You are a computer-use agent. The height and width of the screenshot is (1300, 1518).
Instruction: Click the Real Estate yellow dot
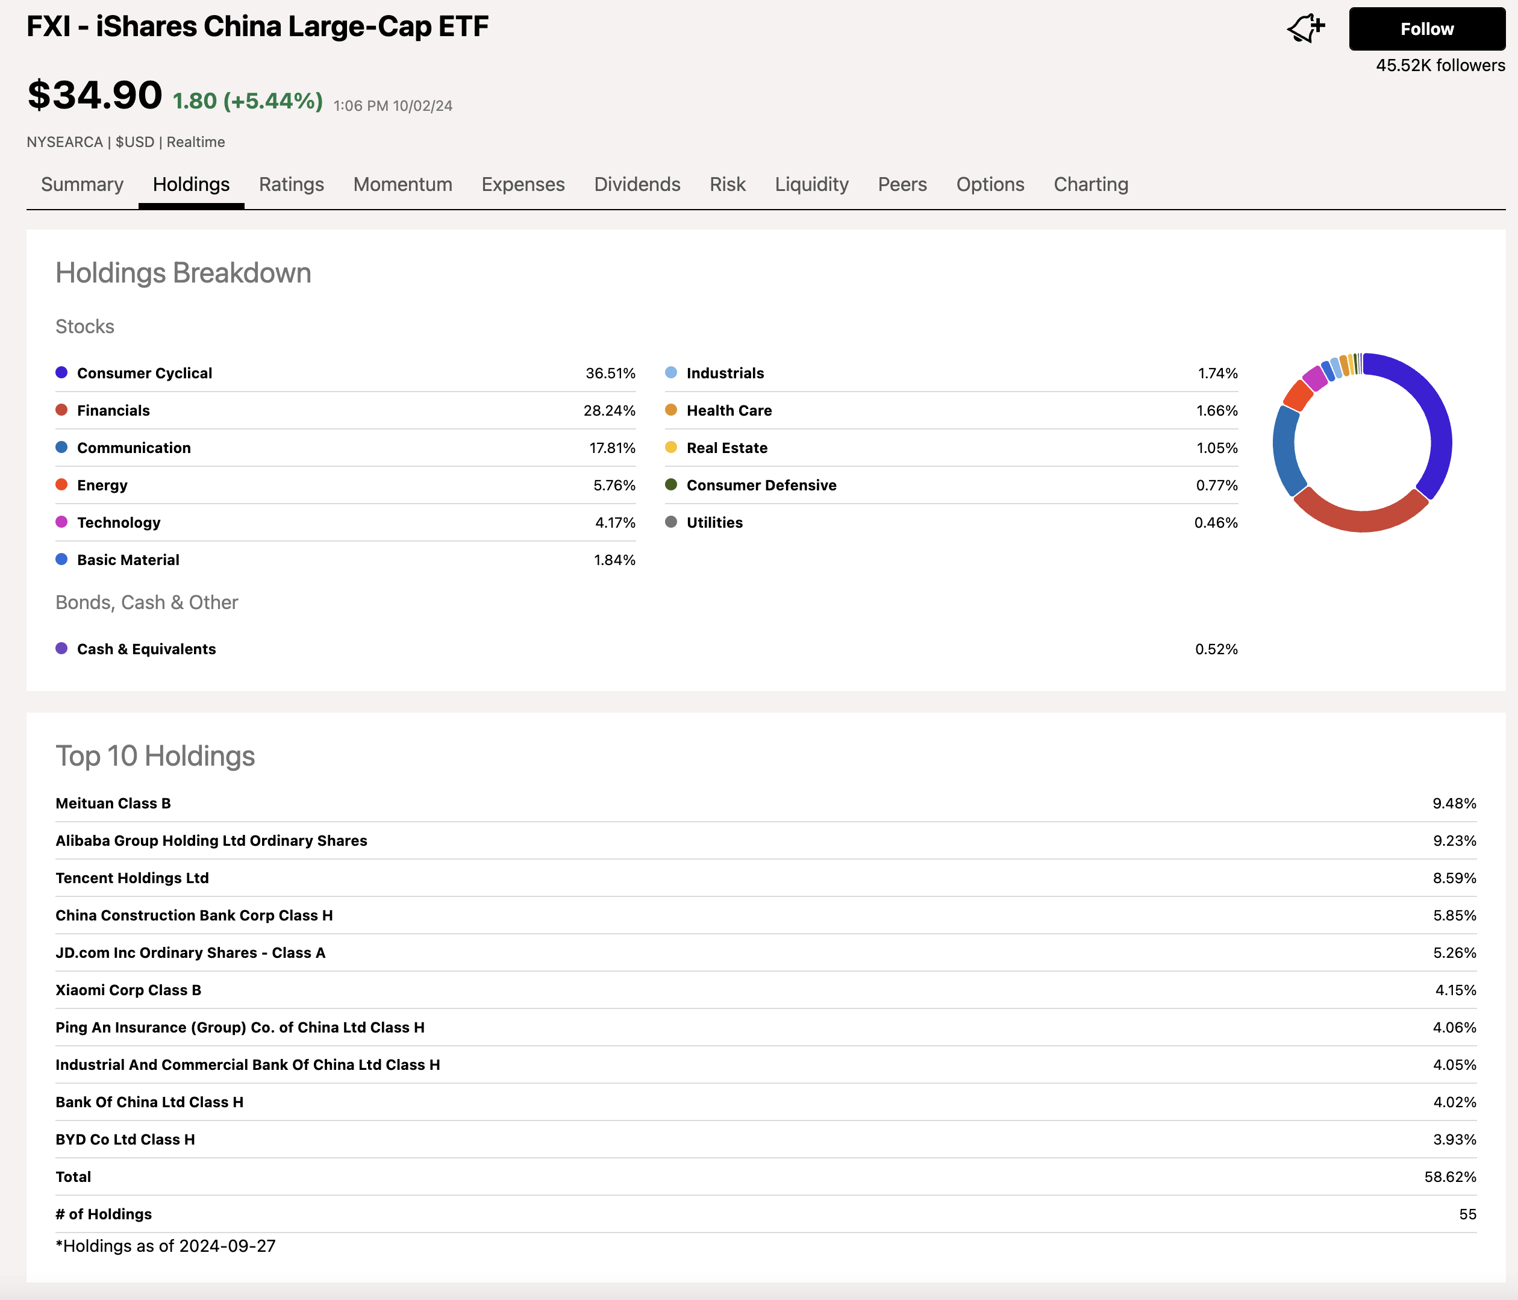[670, 447]
